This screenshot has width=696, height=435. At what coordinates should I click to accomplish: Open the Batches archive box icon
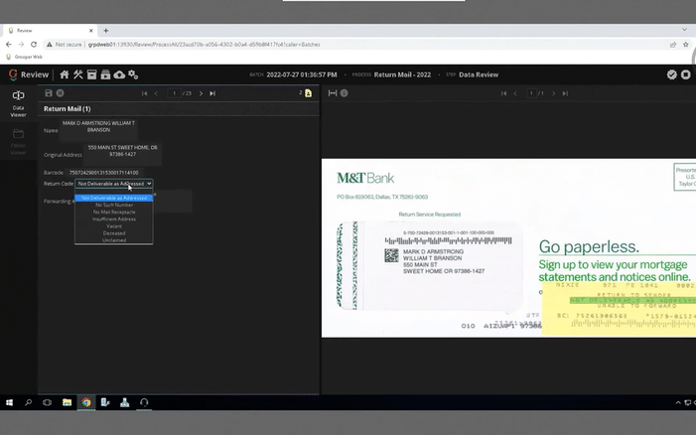92,74
